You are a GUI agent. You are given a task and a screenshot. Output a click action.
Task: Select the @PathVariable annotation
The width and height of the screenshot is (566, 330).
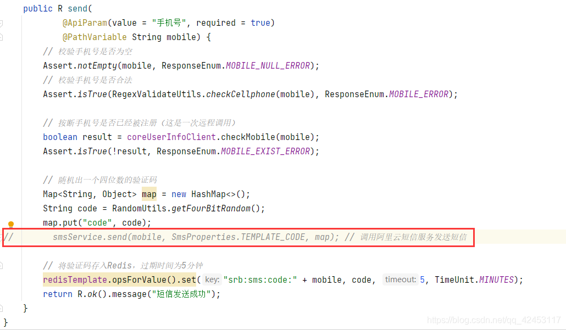pyautogui.click(x=95, y=37)
